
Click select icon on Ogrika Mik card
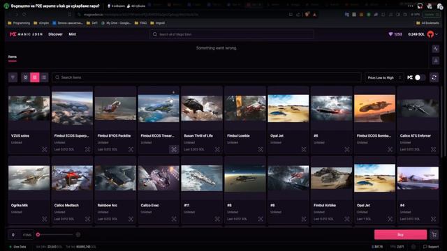pos(45,219)
